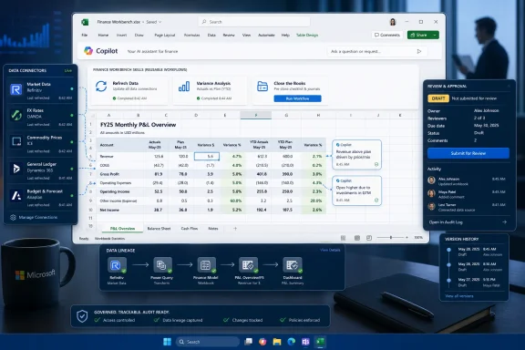The width and height of the screenshot is (525, 350).
Task: Select the May 28 8:45 AM version marker
Action: pos(449,250)
